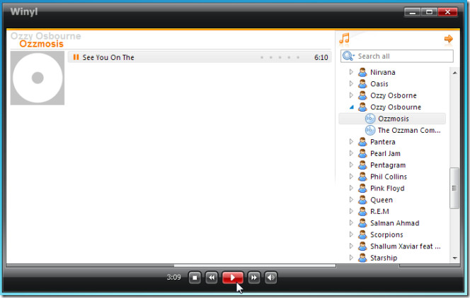Skip to the previous track
The image size is (470, 298).
click(212, 278)
